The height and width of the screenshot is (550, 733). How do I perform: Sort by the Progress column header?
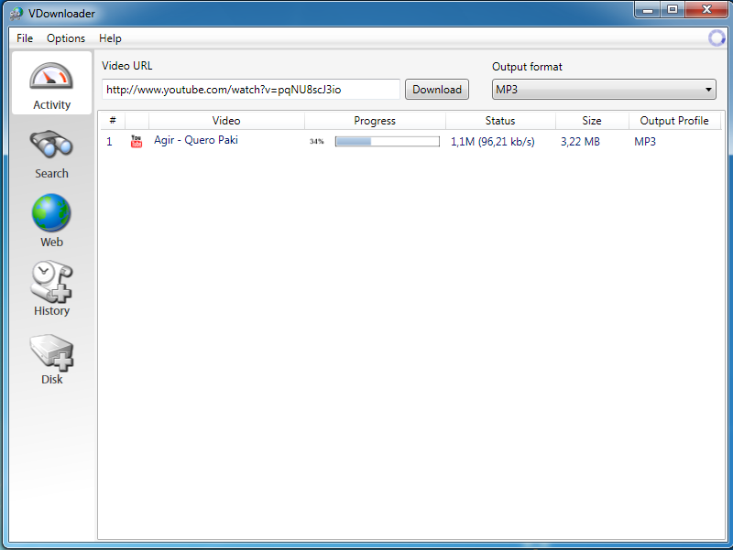click(375, 121)
